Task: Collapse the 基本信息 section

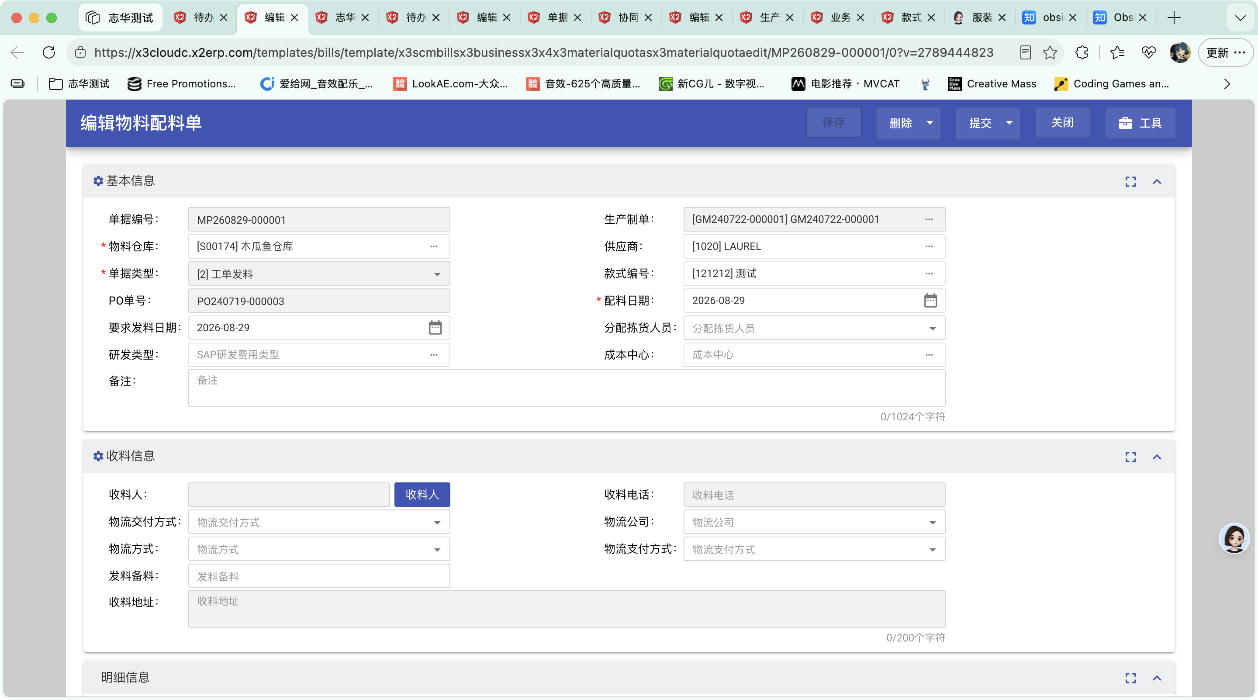Action: point(1157,182)
